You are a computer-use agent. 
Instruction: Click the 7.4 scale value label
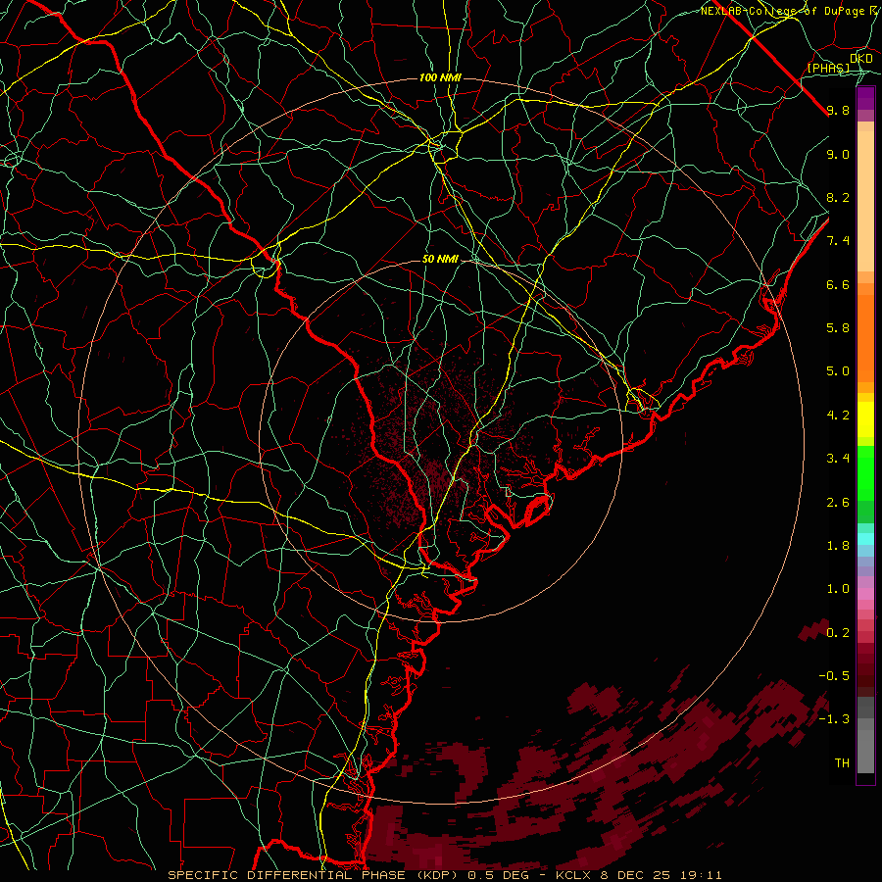tap(838, 241)
